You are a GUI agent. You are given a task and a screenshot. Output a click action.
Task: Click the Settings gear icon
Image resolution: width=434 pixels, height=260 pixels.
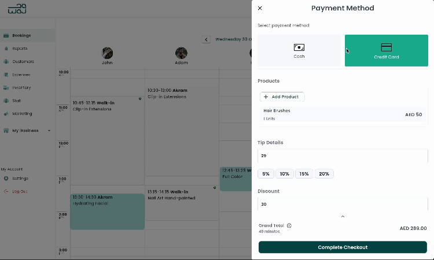pos(6,179)
